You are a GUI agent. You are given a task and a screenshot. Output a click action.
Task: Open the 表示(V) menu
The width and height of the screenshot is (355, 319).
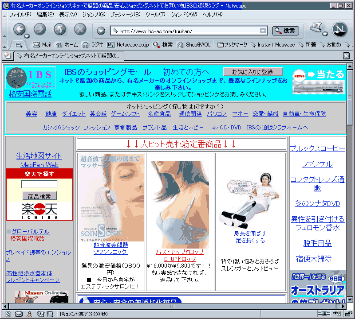[x=68, y=15]
